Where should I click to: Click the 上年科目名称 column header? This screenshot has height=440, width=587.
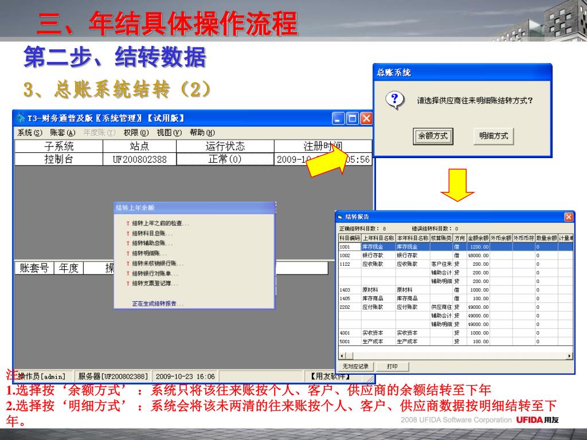coord(378,238)
